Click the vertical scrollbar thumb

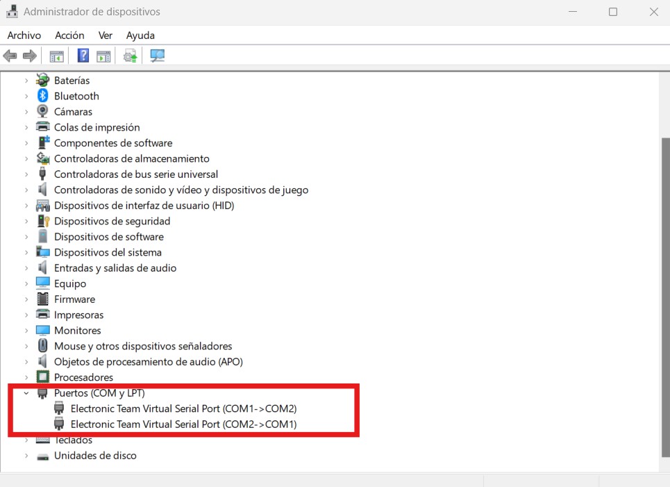[x=665, y=297]
